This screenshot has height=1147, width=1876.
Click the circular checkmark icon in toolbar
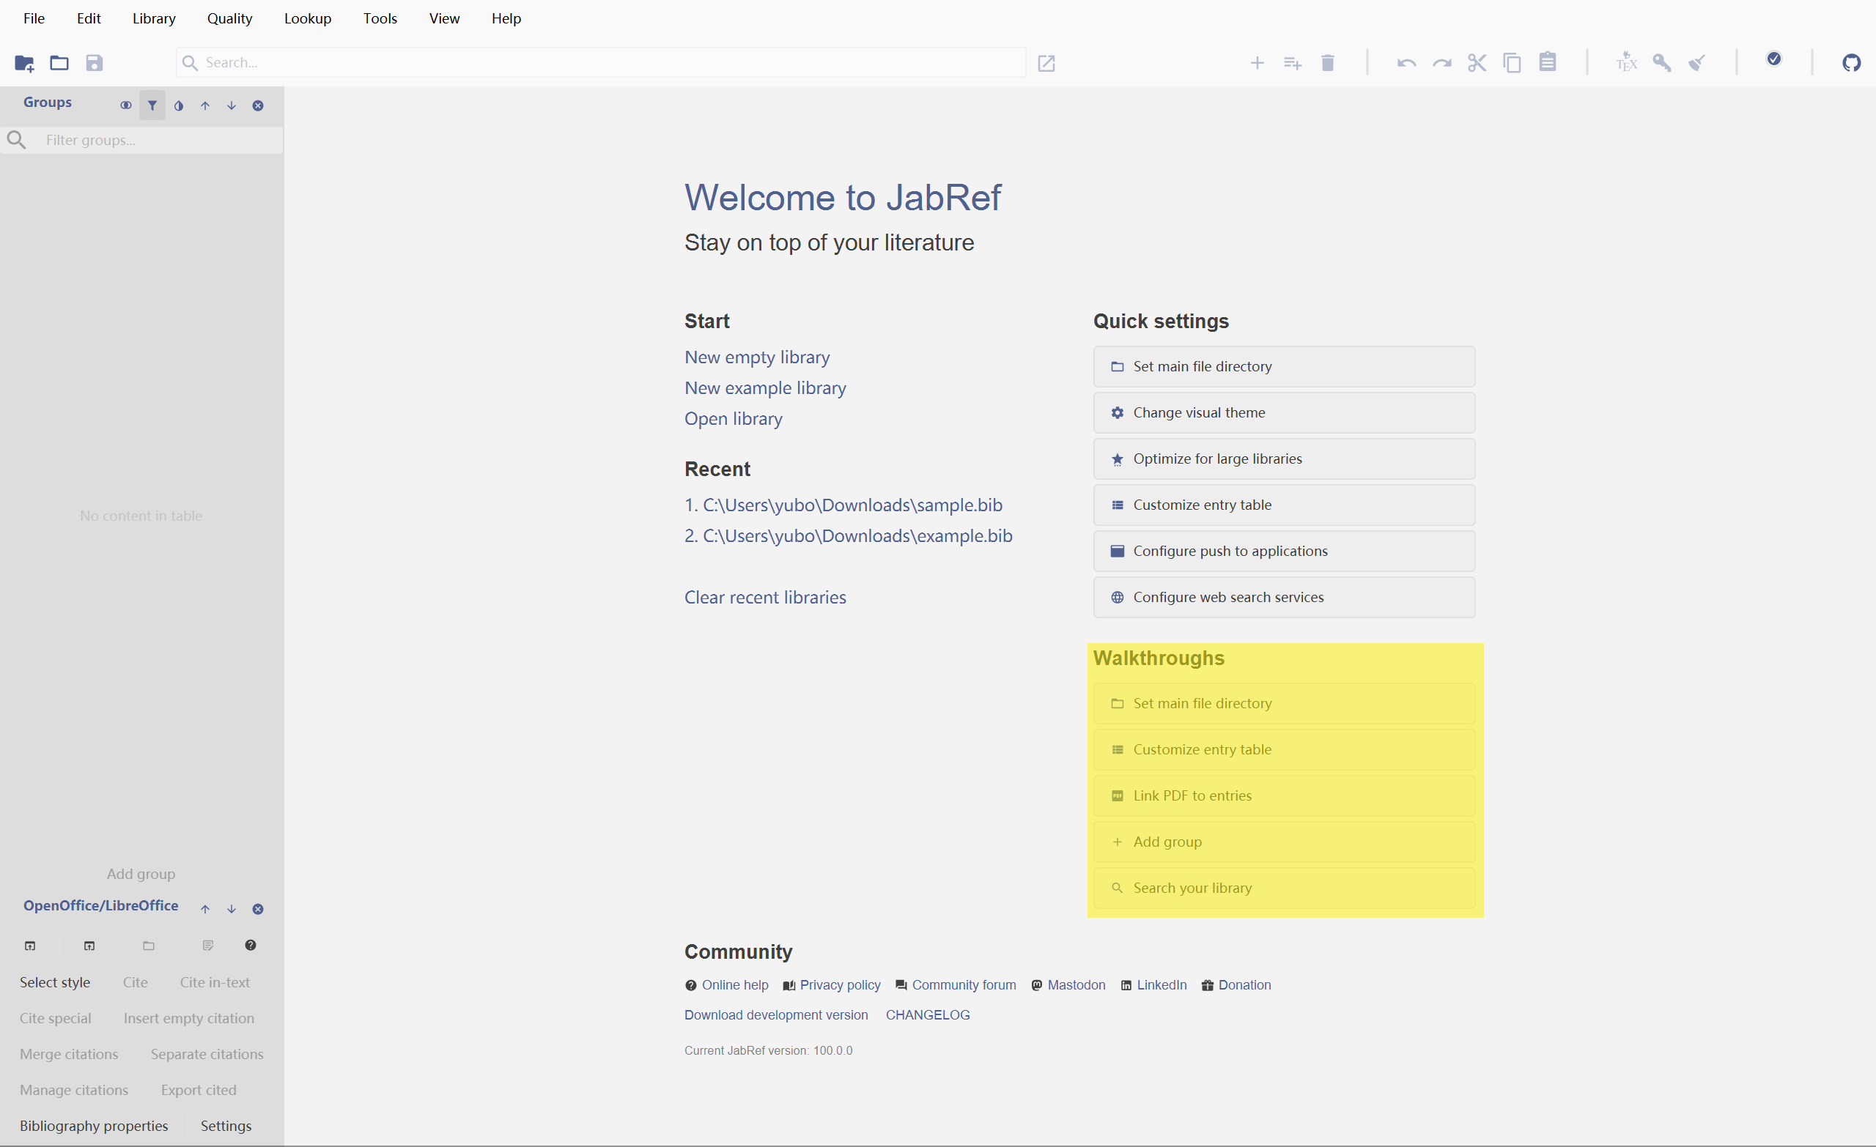coord(1774,59)
